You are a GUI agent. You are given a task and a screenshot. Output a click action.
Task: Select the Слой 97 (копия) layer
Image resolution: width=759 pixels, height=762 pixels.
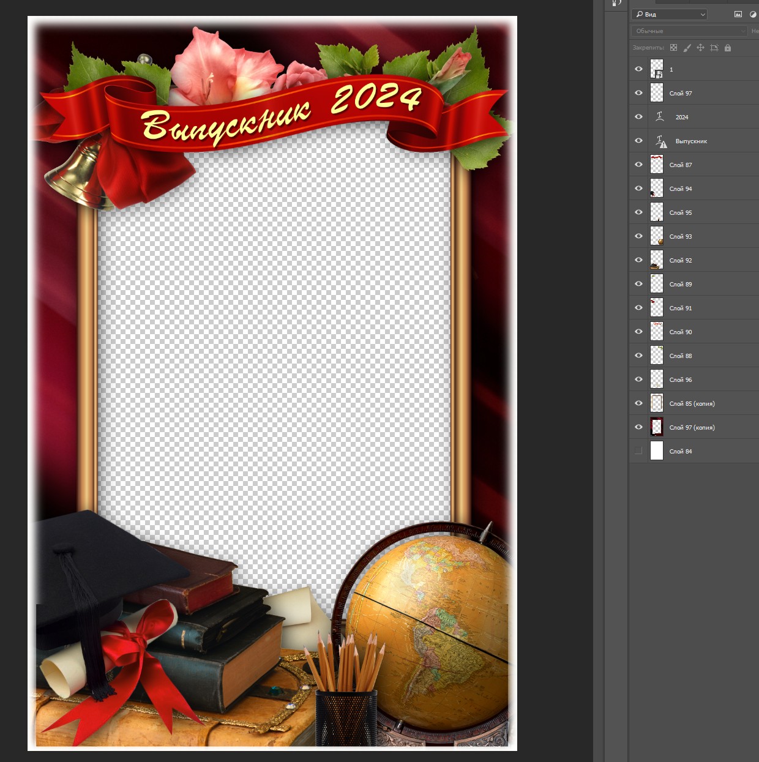(692, 427)
